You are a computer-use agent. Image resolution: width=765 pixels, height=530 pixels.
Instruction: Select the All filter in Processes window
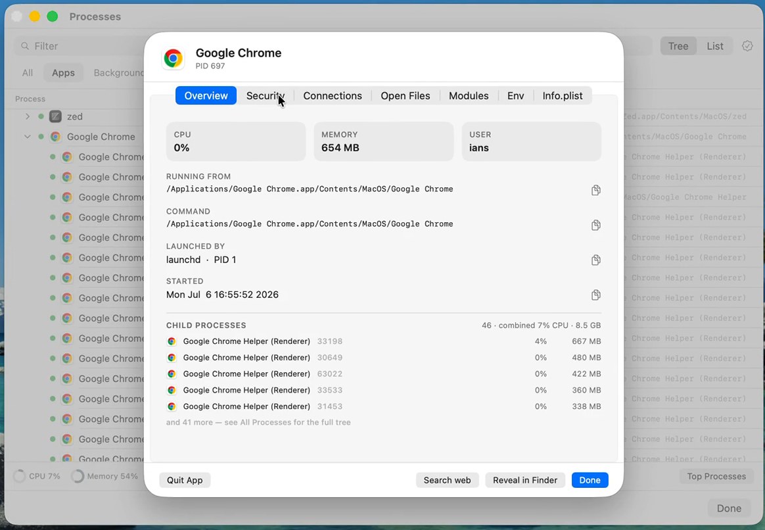coord(28,73)
